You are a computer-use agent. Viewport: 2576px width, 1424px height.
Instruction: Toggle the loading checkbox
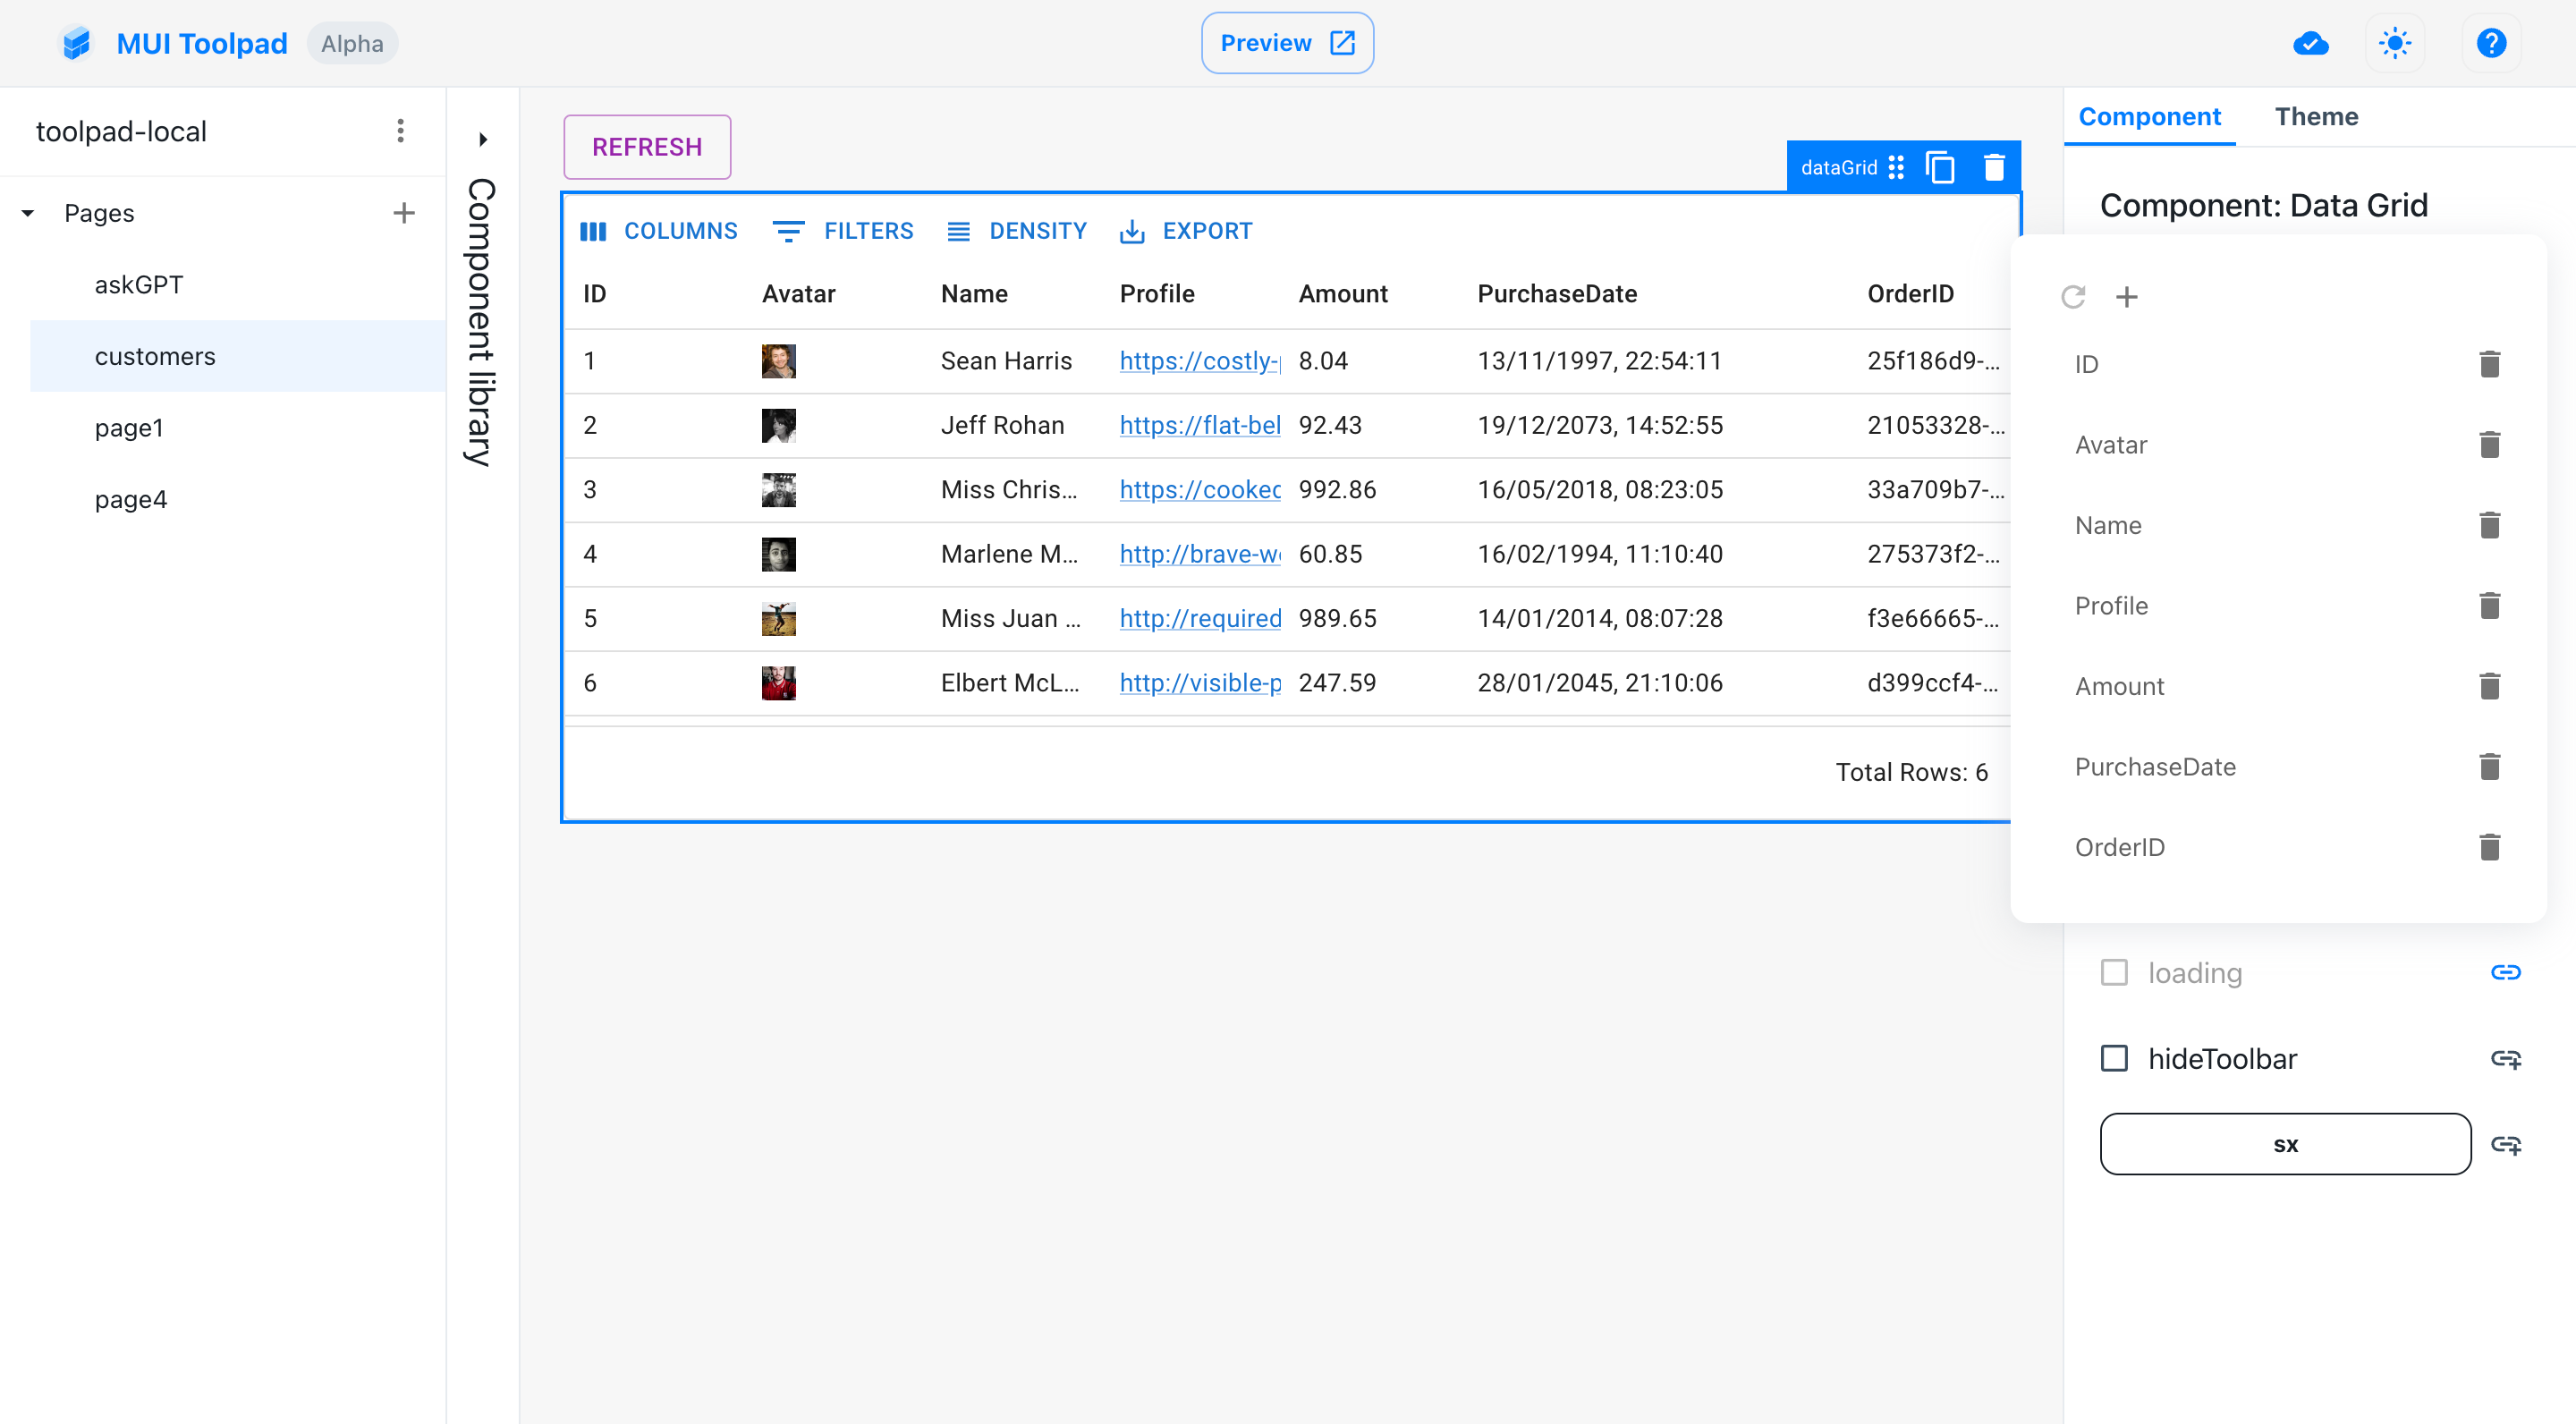coord(2115,971)
